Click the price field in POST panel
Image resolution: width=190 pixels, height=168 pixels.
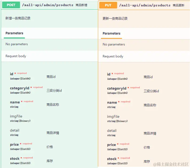coord(14,144)
